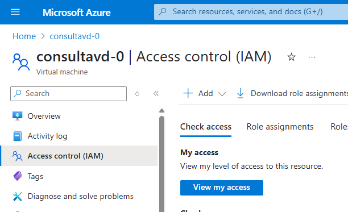
Task: Favorite this page with the star icon
Action: [x=291, y=57]
